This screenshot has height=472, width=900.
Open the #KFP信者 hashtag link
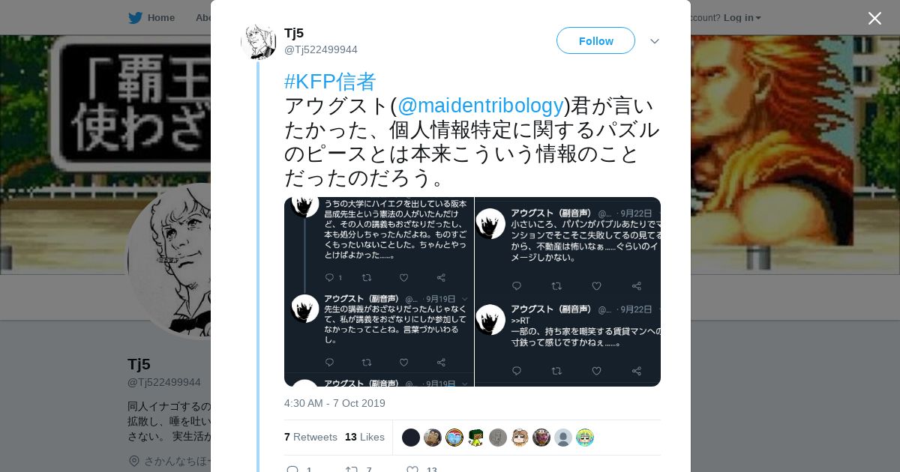[x=330, y=81]
